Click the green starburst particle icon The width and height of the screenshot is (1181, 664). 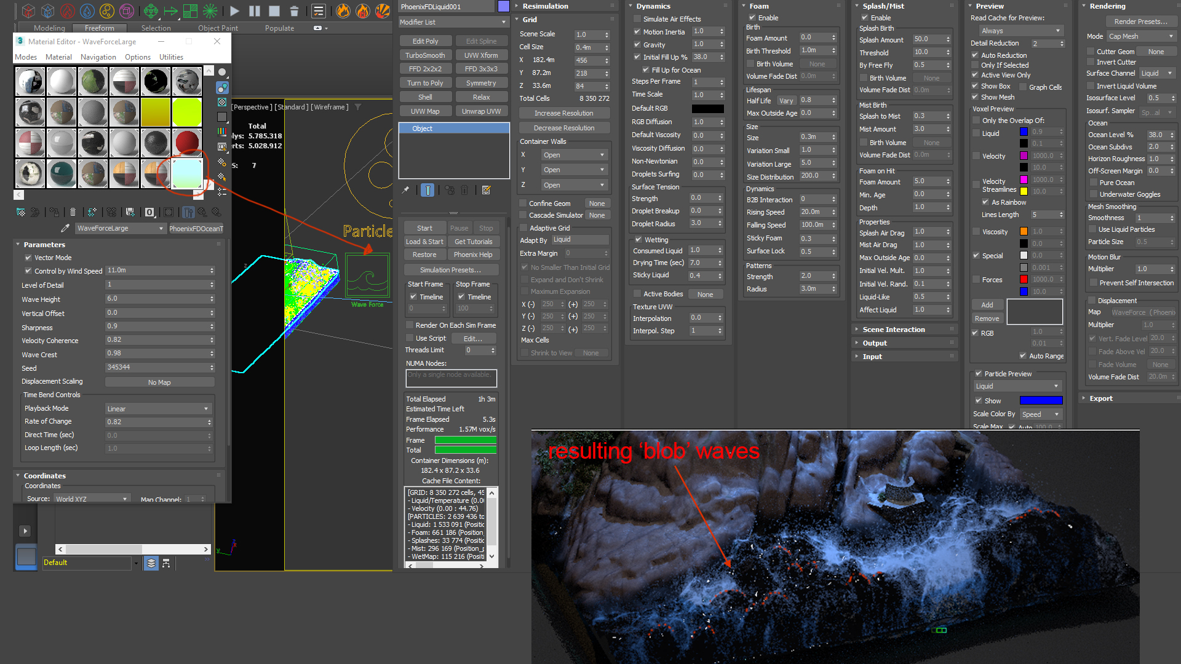(x=210, y=10)
